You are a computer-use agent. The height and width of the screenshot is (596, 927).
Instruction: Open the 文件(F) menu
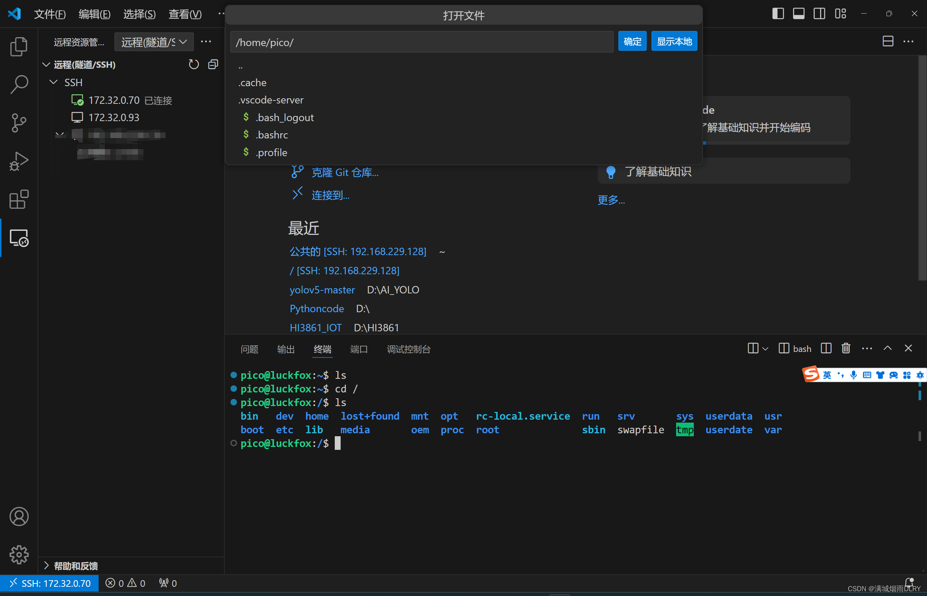click(x=50, y=14)
